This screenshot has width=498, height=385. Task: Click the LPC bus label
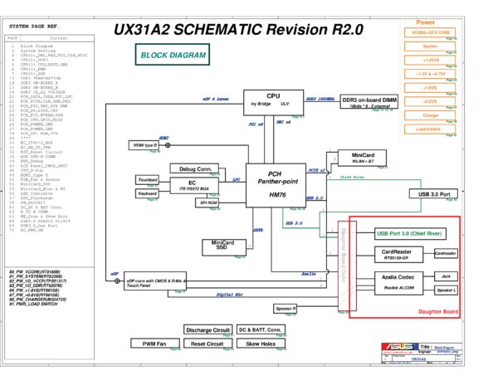coord(237,180)
